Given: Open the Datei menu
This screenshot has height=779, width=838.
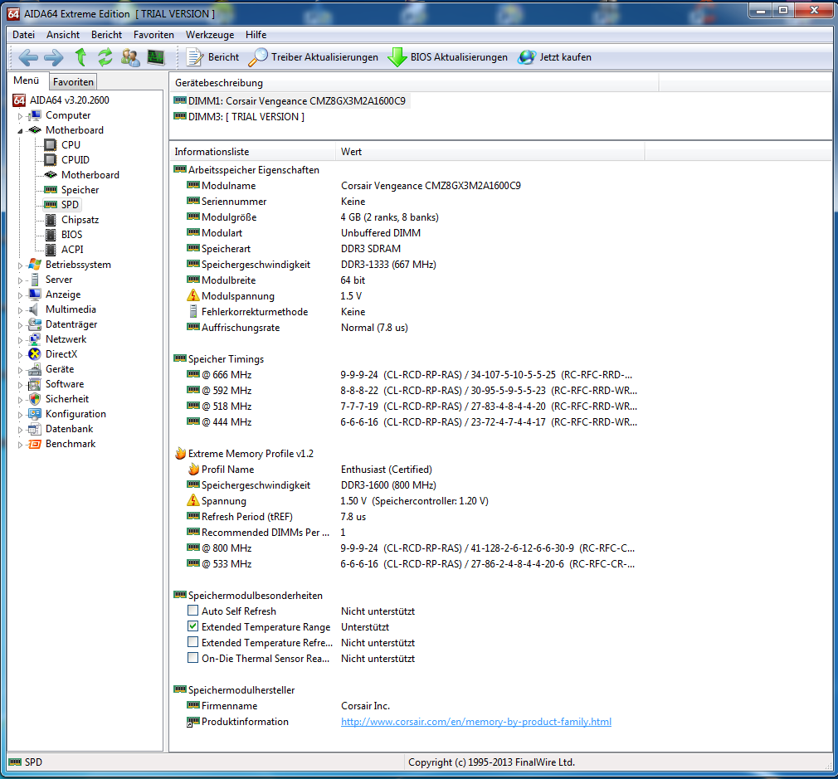Looking at the screenshot, I should [23, 35].
